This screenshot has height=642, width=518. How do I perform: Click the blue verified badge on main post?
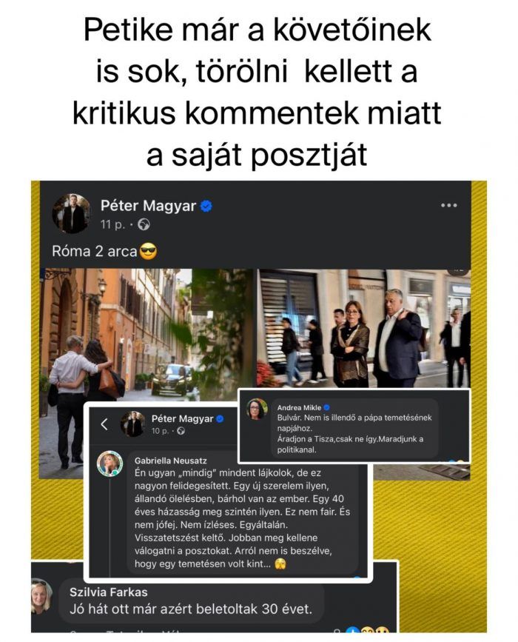pos(206,206)
